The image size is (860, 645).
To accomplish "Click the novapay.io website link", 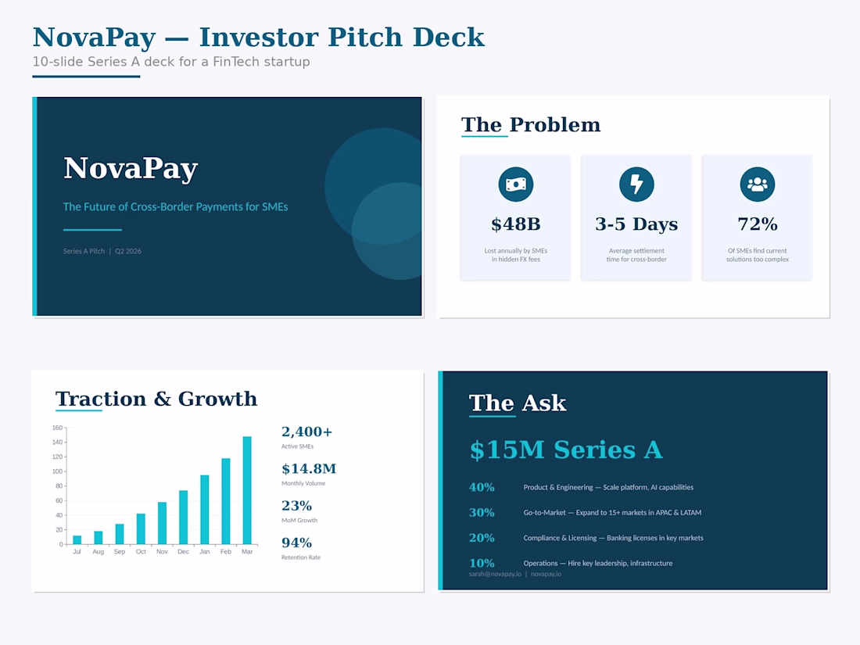I will click(x=546, y=574).
